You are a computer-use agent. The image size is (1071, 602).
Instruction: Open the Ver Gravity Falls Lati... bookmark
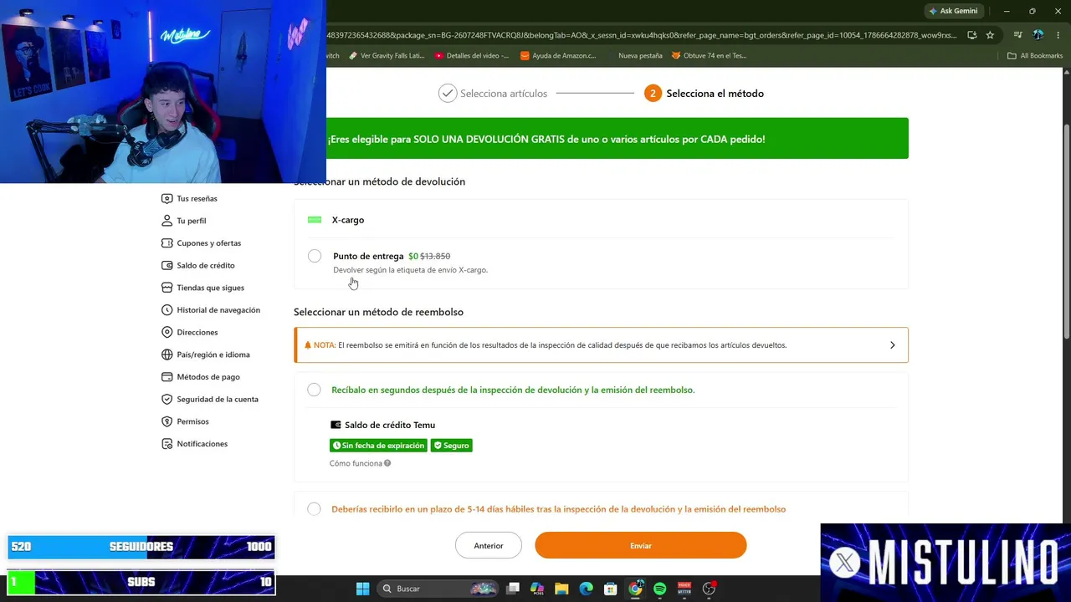click(387, 56)
